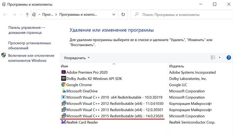The height and width of the screenshot is (134, 233).
Task: Sort by the Издатель column header
Action: pyautogui.click(x=176, y=66)
